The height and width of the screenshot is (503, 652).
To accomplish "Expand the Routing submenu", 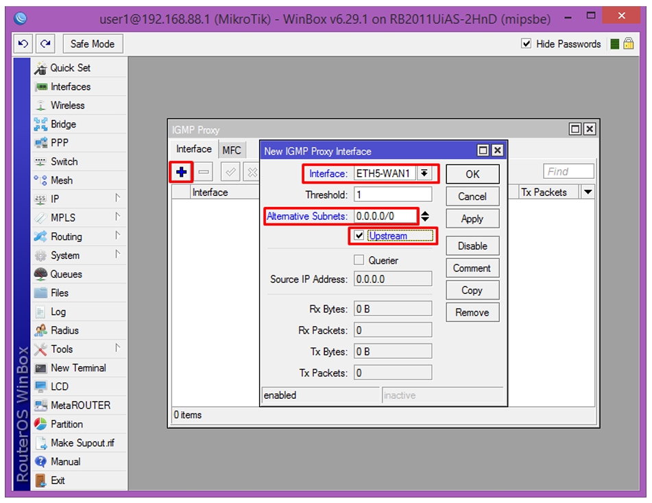I will pos(118,236).
